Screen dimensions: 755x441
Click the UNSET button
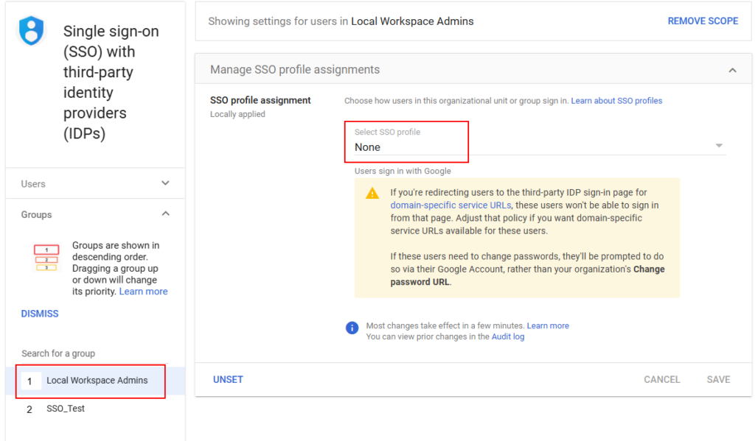click(228, 380)
